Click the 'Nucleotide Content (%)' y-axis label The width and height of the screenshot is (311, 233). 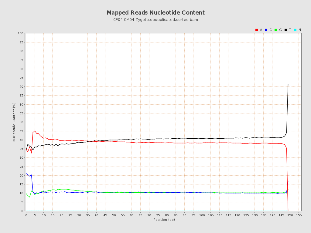point(14,122)
